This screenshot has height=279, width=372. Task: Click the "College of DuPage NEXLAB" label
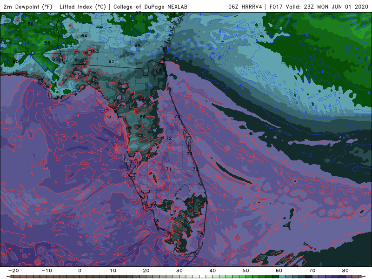(x=150, y=7)
